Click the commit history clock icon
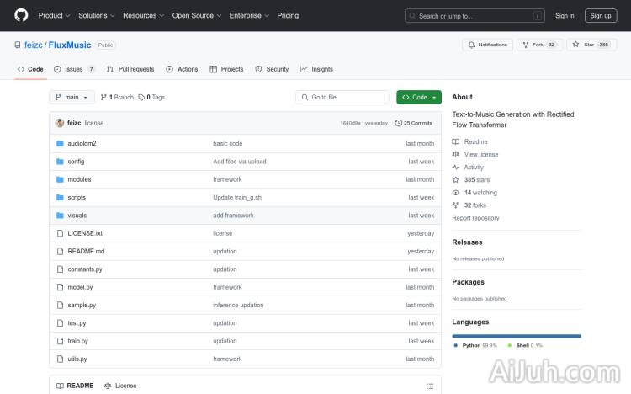 (x=398, y=123)
